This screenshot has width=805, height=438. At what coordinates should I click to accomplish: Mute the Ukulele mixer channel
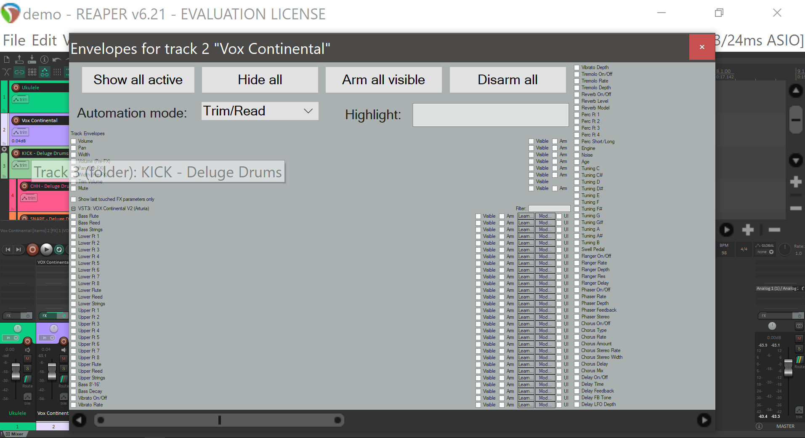point(27,359)
